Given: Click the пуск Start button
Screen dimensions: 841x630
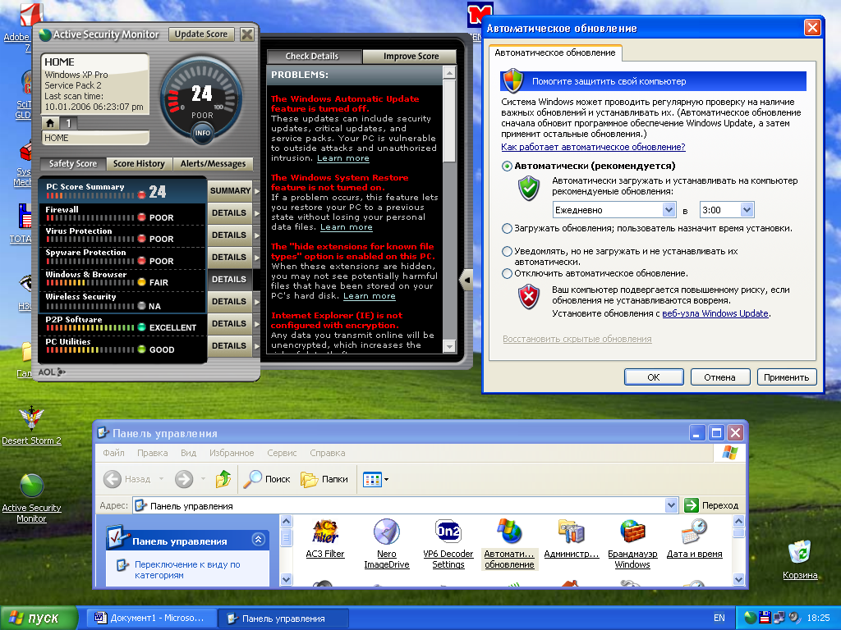Looking at the screenshot, I should pyautogui.click(x=38, y=618).
